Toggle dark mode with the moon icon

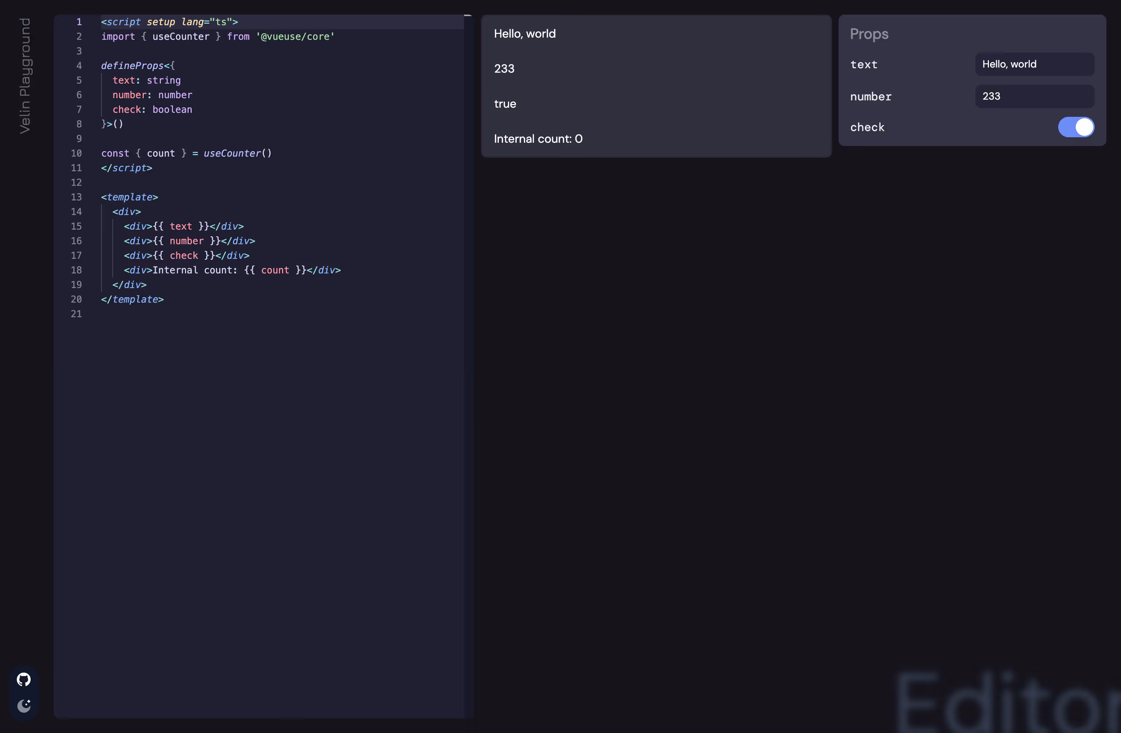[x=24, y=706]
